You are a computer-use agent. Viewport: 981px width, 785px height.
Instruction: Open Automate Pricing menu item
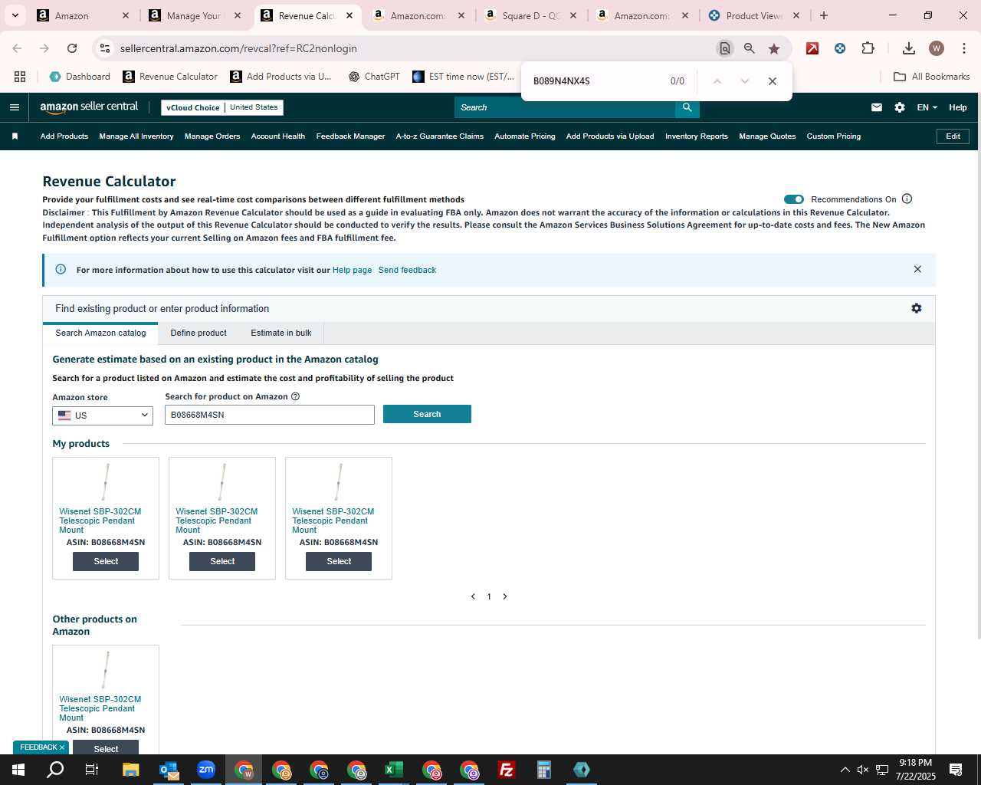pyautogui.click(x=525, y=136)
